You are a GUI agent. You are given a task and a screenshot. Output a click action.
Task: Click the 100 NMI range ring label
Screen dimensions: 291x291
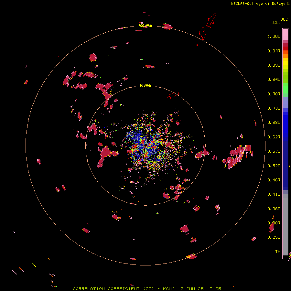click(x=145, y=26)
